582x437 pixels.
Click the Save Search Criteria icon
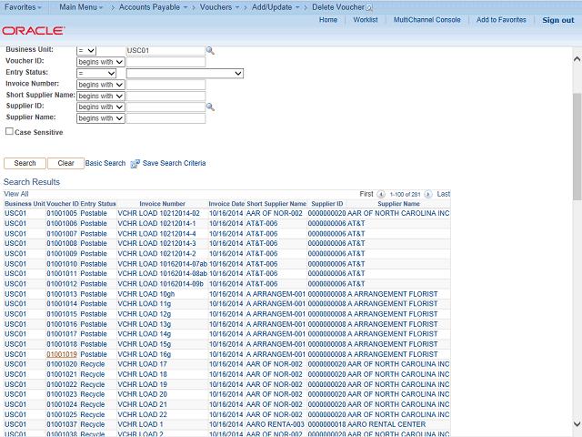135,164
